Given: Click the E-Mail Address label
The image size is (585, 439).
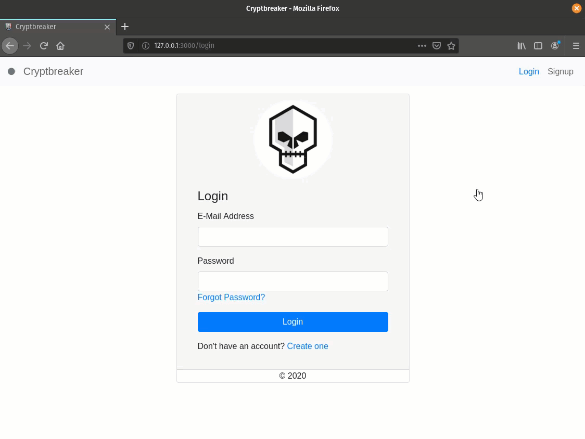Looking at the screenshot, I should (226, 216).
